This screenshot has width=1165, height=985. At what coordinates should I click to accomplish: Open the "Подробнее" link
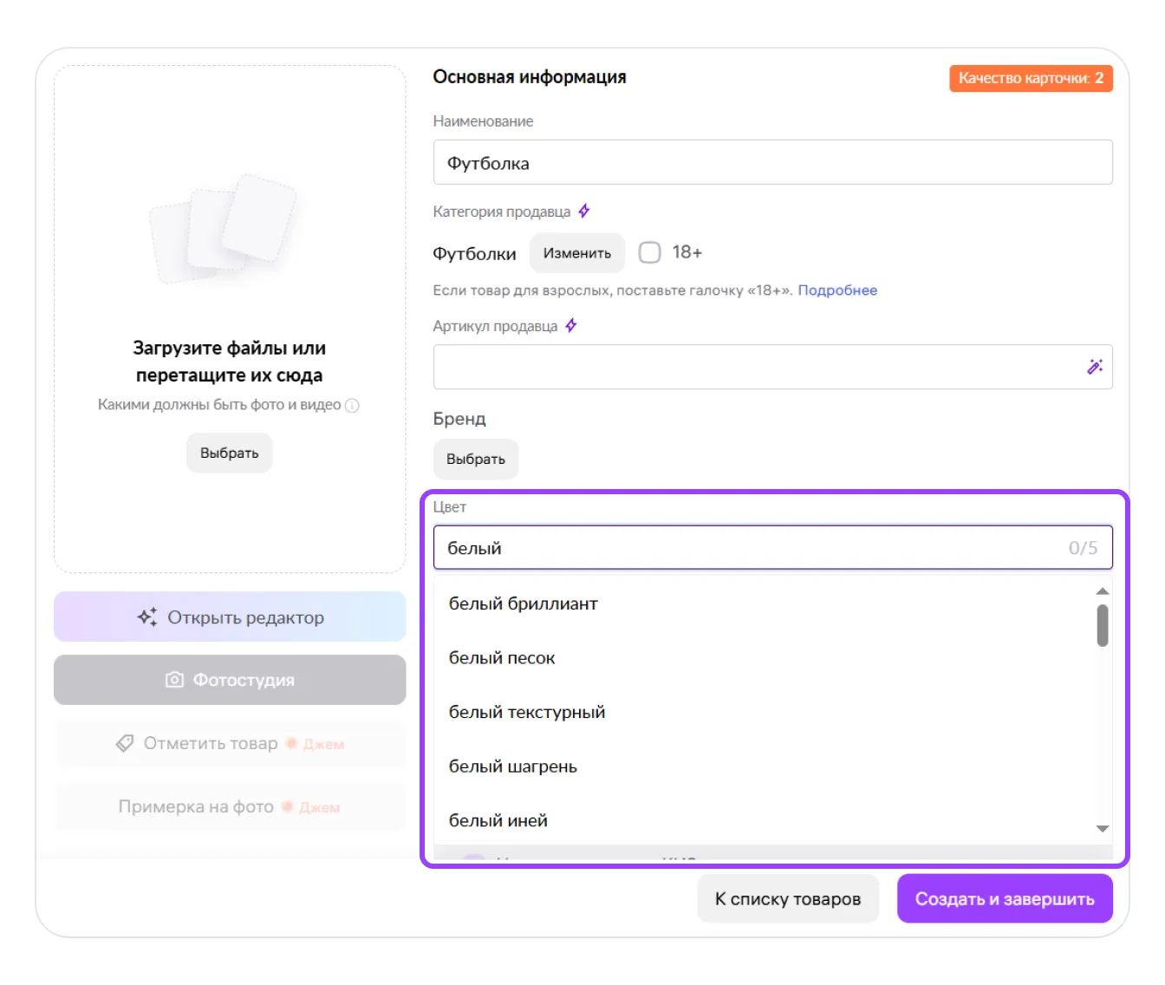pyautogui.click(x=837, y=290)
